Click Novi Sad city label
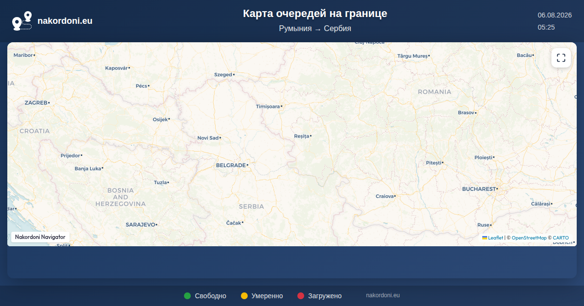Screen dimensions: 584x306 coord(208,138)
